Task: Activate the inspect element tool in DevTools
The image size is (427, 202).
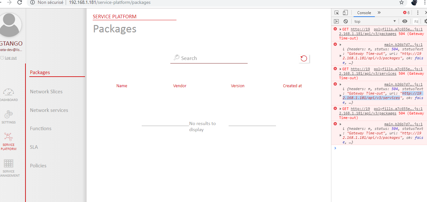Action: 337,12
